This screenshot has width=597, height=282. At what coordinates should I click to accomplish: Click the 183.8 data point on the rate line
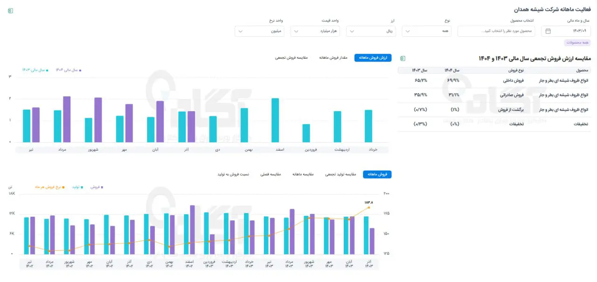pyautogui.click(x=368, y=207)
